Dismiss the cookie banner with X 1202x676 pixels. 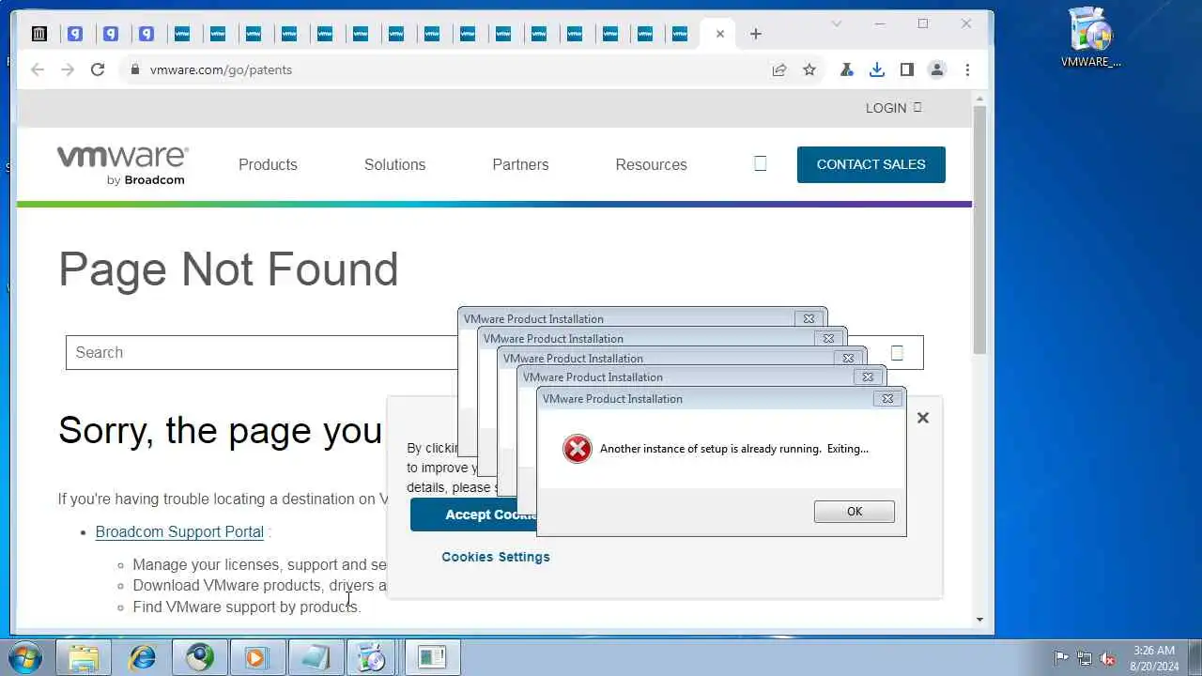923,418
